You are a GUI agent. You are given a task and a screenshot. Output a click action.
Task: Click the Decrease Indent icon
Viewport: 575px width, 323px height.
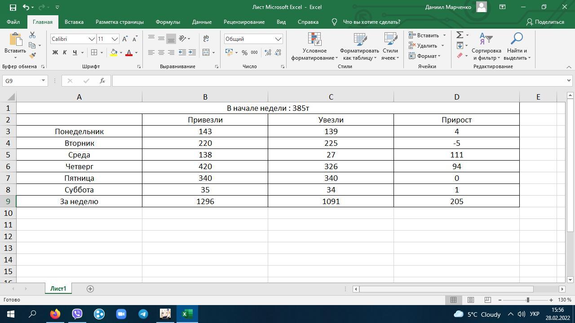182,52
